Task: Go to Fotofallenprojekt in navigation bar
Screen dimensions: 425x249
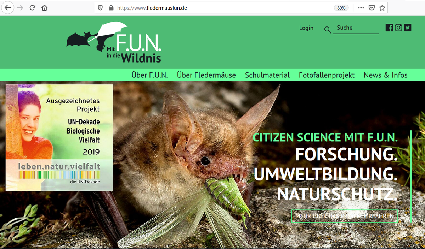Action: tap(327, 75)
